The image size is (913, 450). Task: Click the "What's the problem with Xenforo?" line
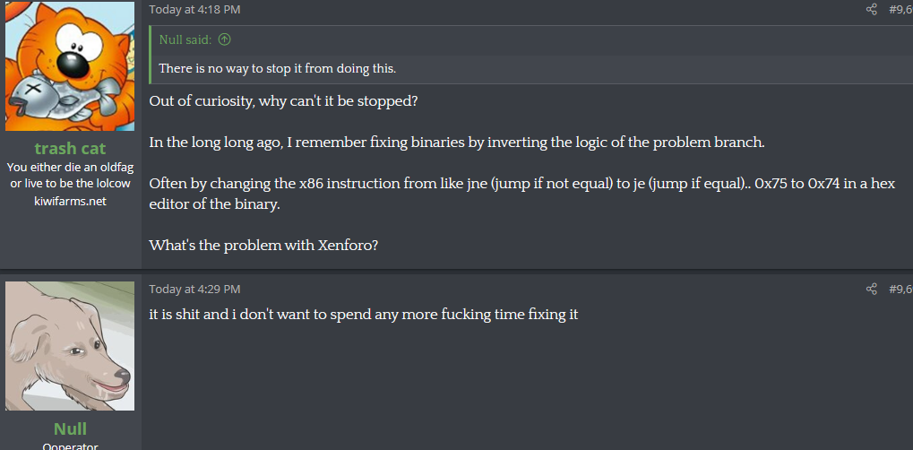(x=263, y=245)
